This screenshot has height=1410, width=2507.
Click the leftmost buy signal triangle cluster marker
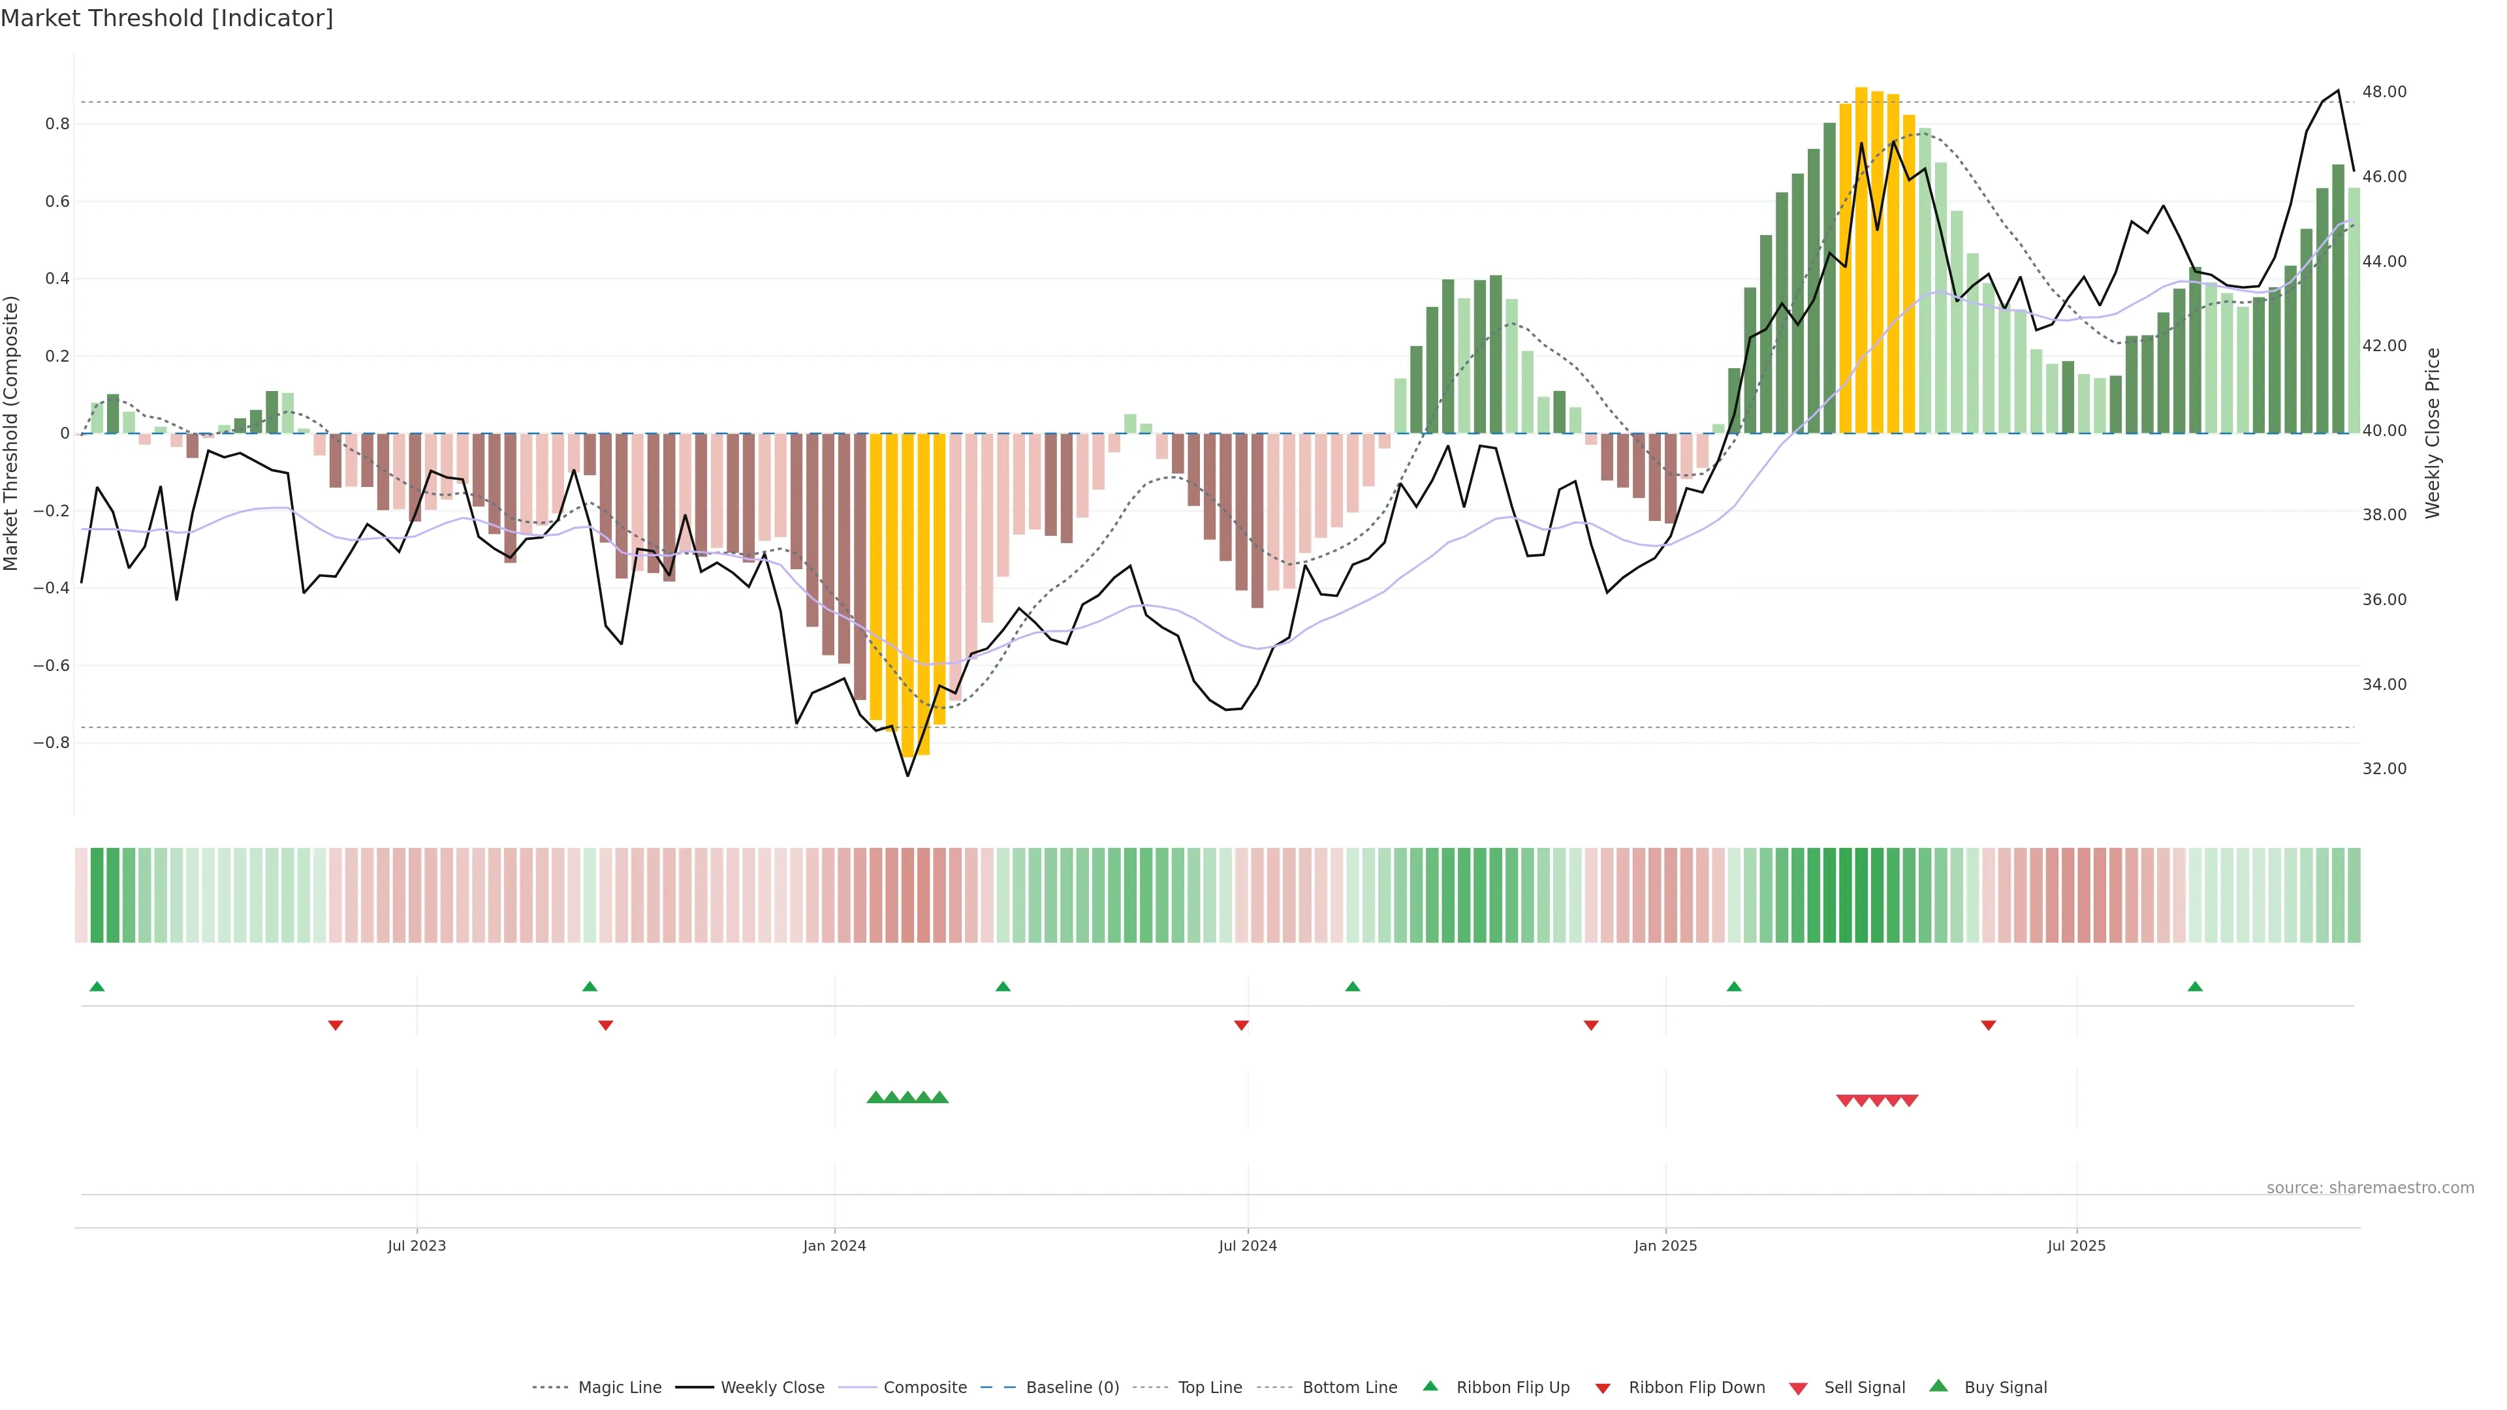[x=875, y=1097]
